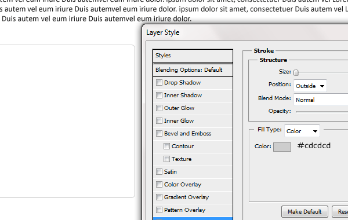Check the Texture sub-option
The image size is (348, 220).
coord(166,159)
